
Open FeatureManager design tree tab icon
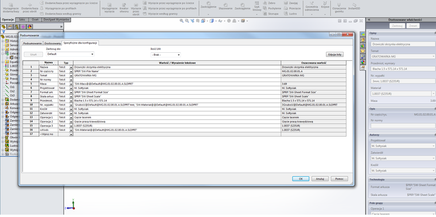pos(3,27)
